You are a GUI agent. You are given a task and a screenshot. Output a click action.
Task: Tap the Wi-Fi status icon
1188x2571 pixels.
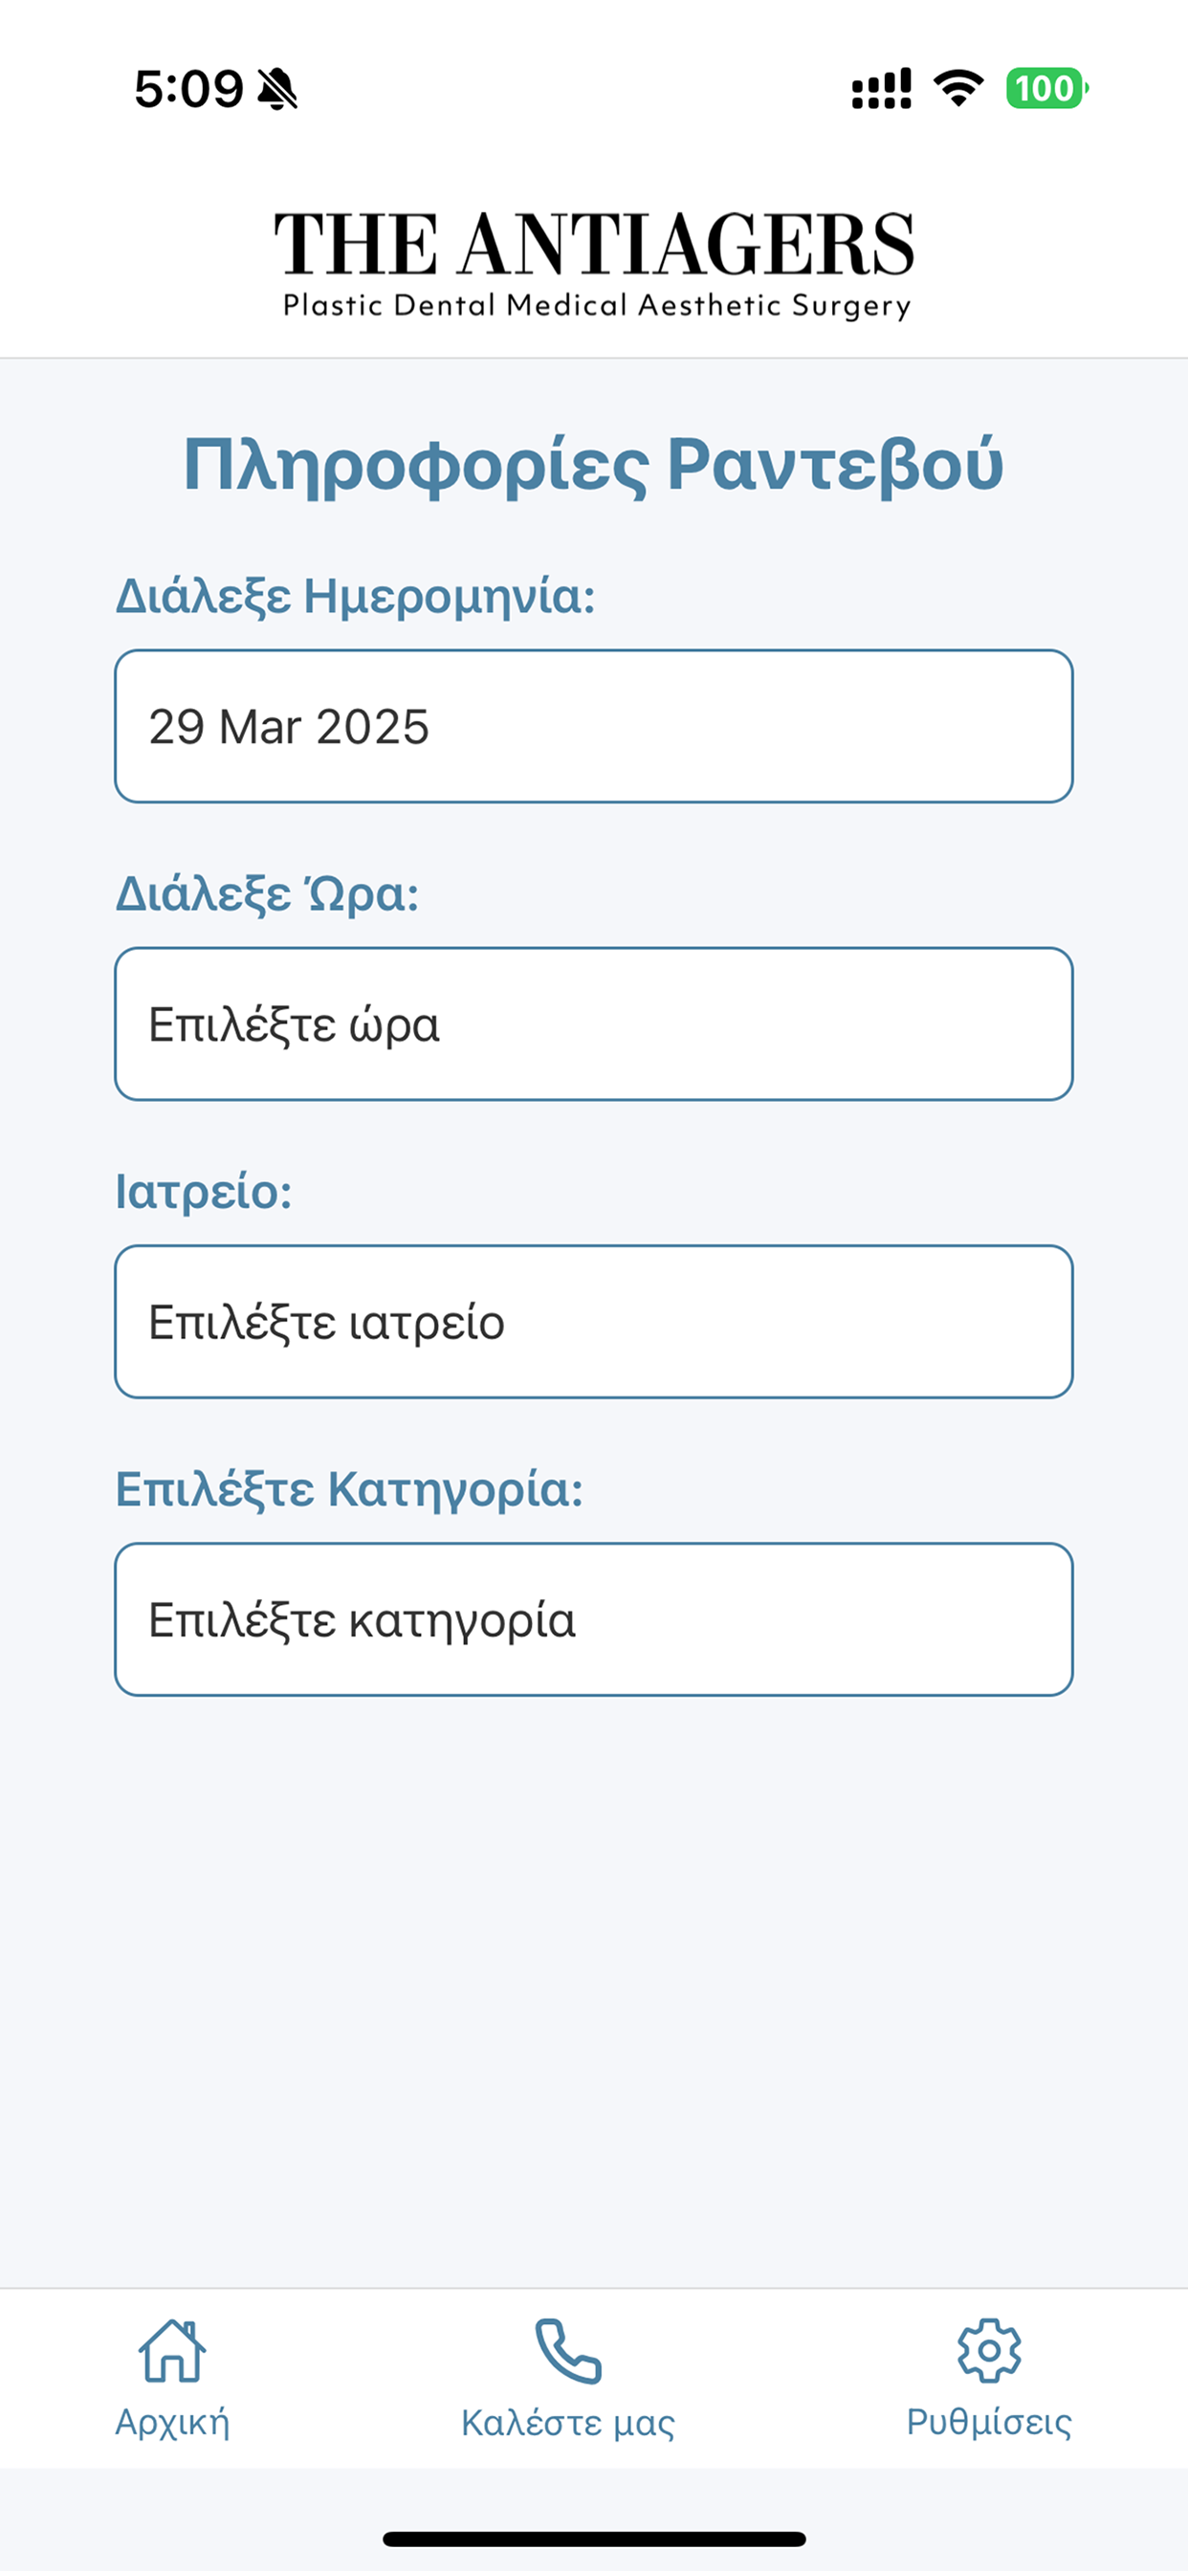pyautogui.click(x=958, y=88)
